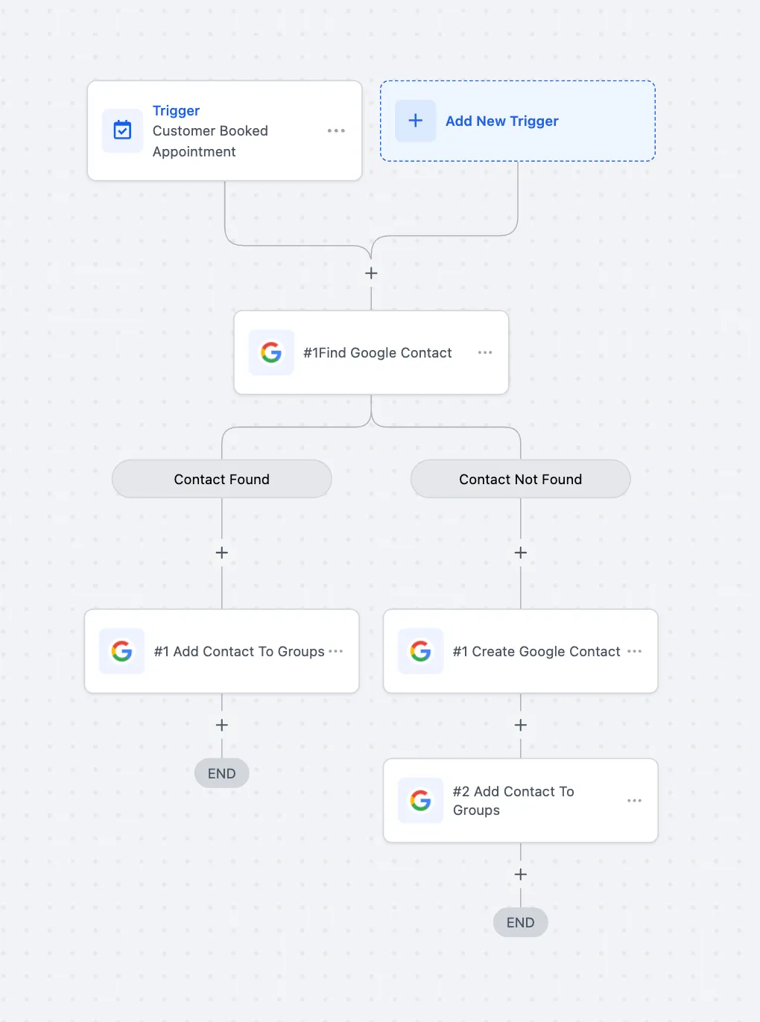
Task: Click plus icon in Add New Trigger
Action: [416, 121]
